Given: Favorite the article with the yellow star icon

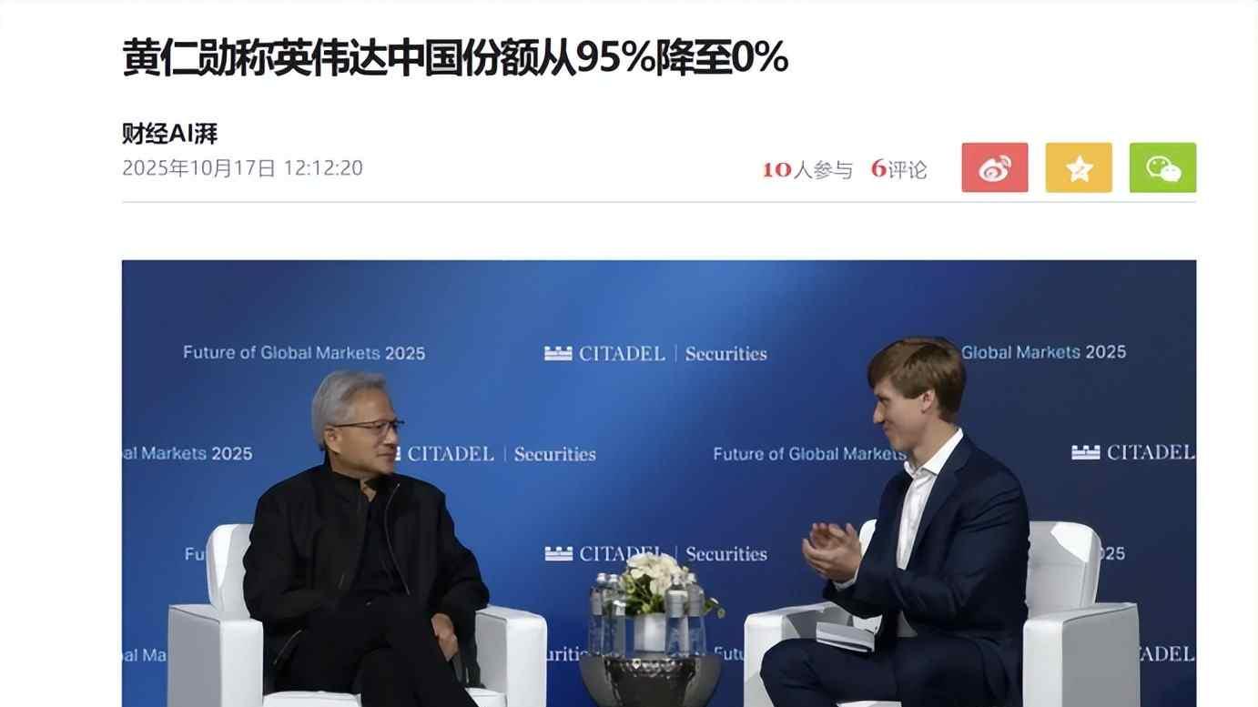Looking at the screenshot, I should 1079,167.
